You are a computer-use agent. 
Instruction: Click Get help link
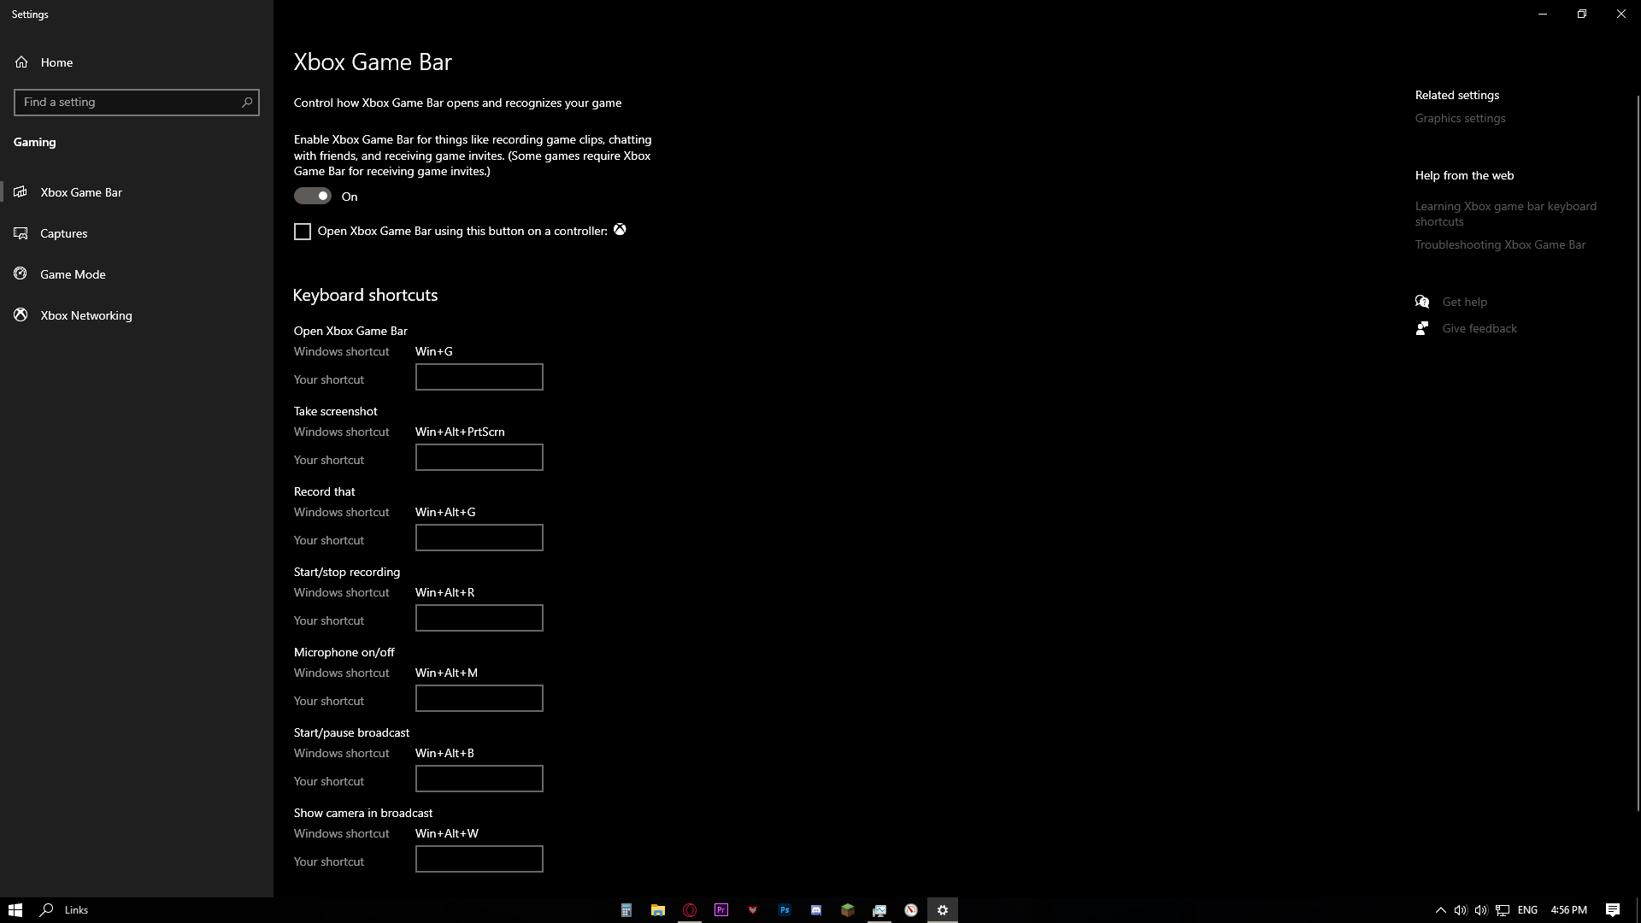[1464, 302]
